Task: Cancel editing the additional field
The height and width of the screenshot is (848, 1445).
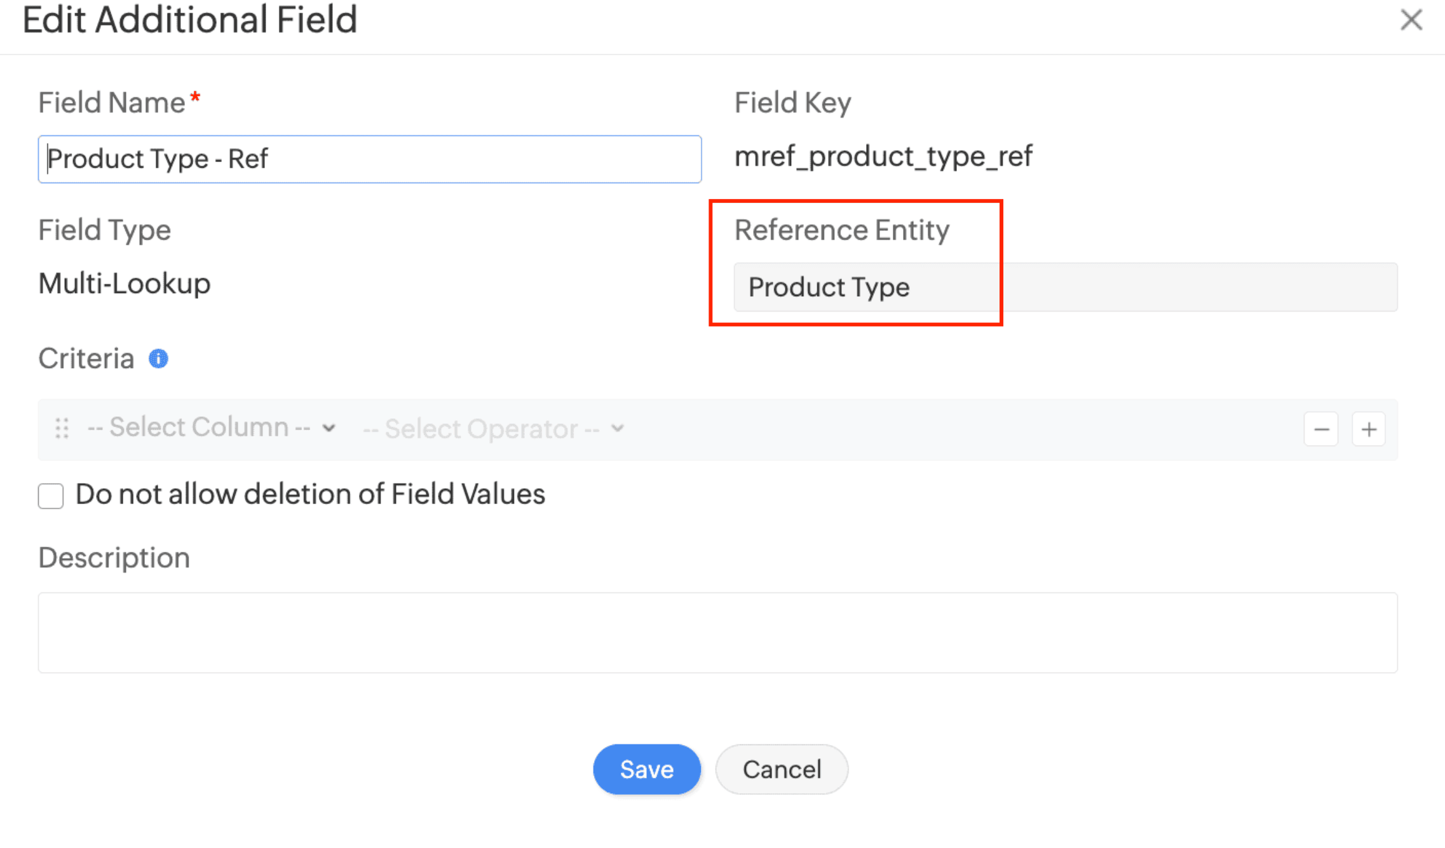Action: point(782,769)
